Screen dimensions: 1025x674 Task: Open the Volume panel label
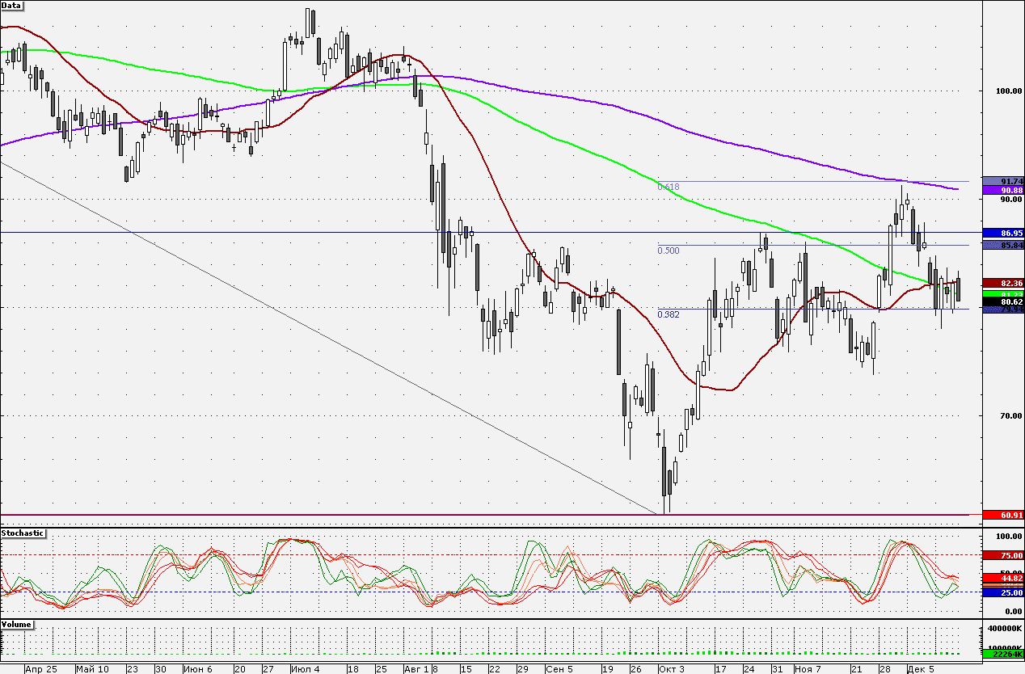point(17,625)
